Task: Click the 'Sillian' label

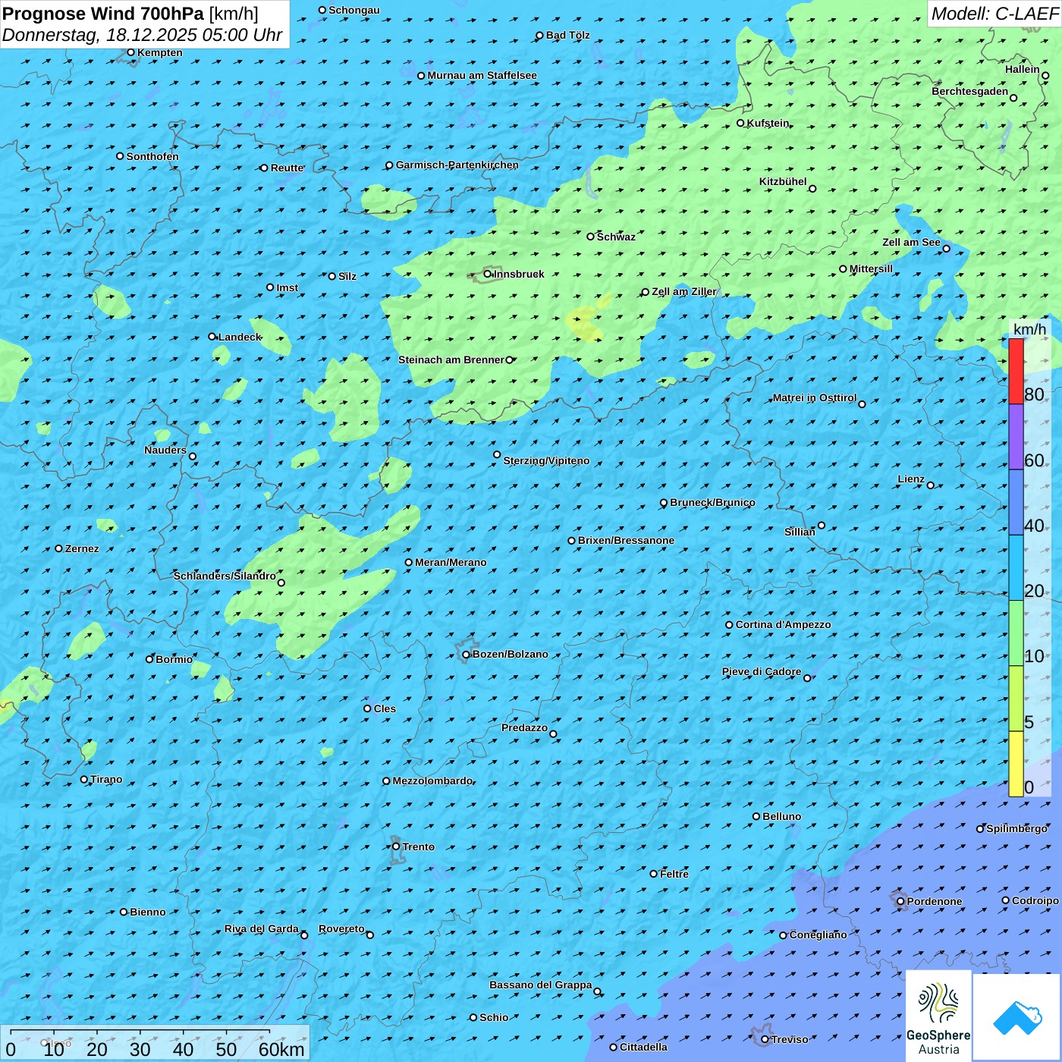Action: pos(800,532)
